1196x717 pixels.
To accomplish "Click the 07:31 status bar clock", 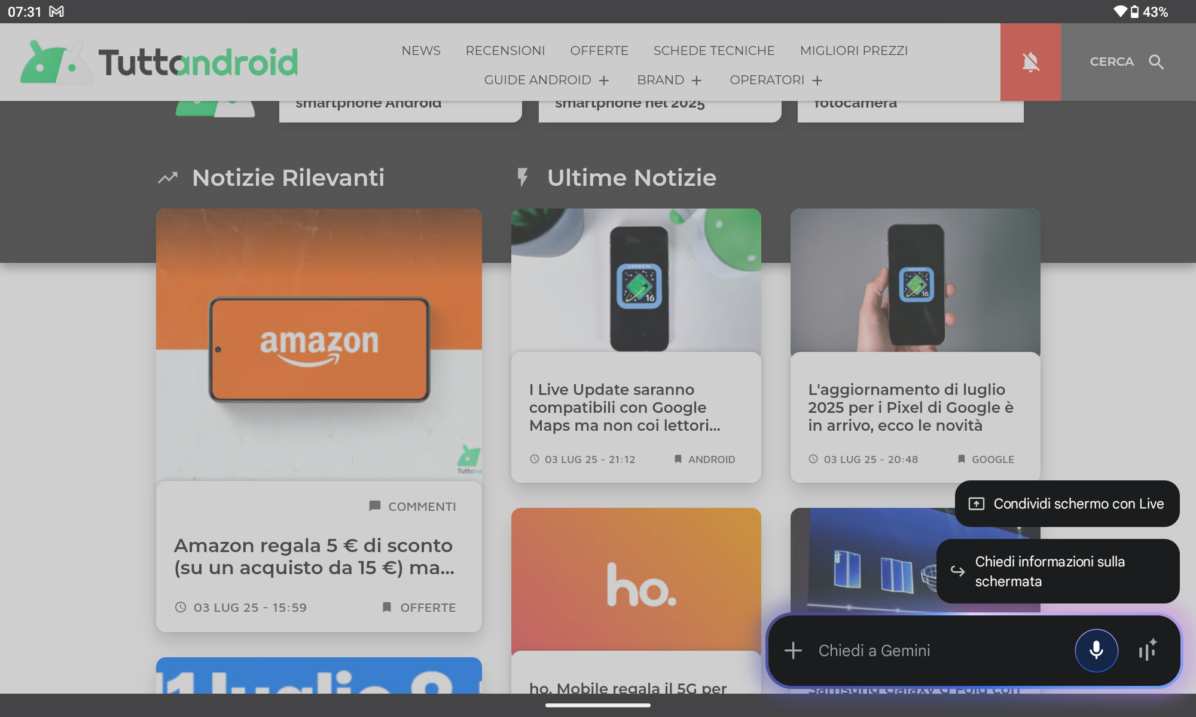I will [x=25, y=11].
